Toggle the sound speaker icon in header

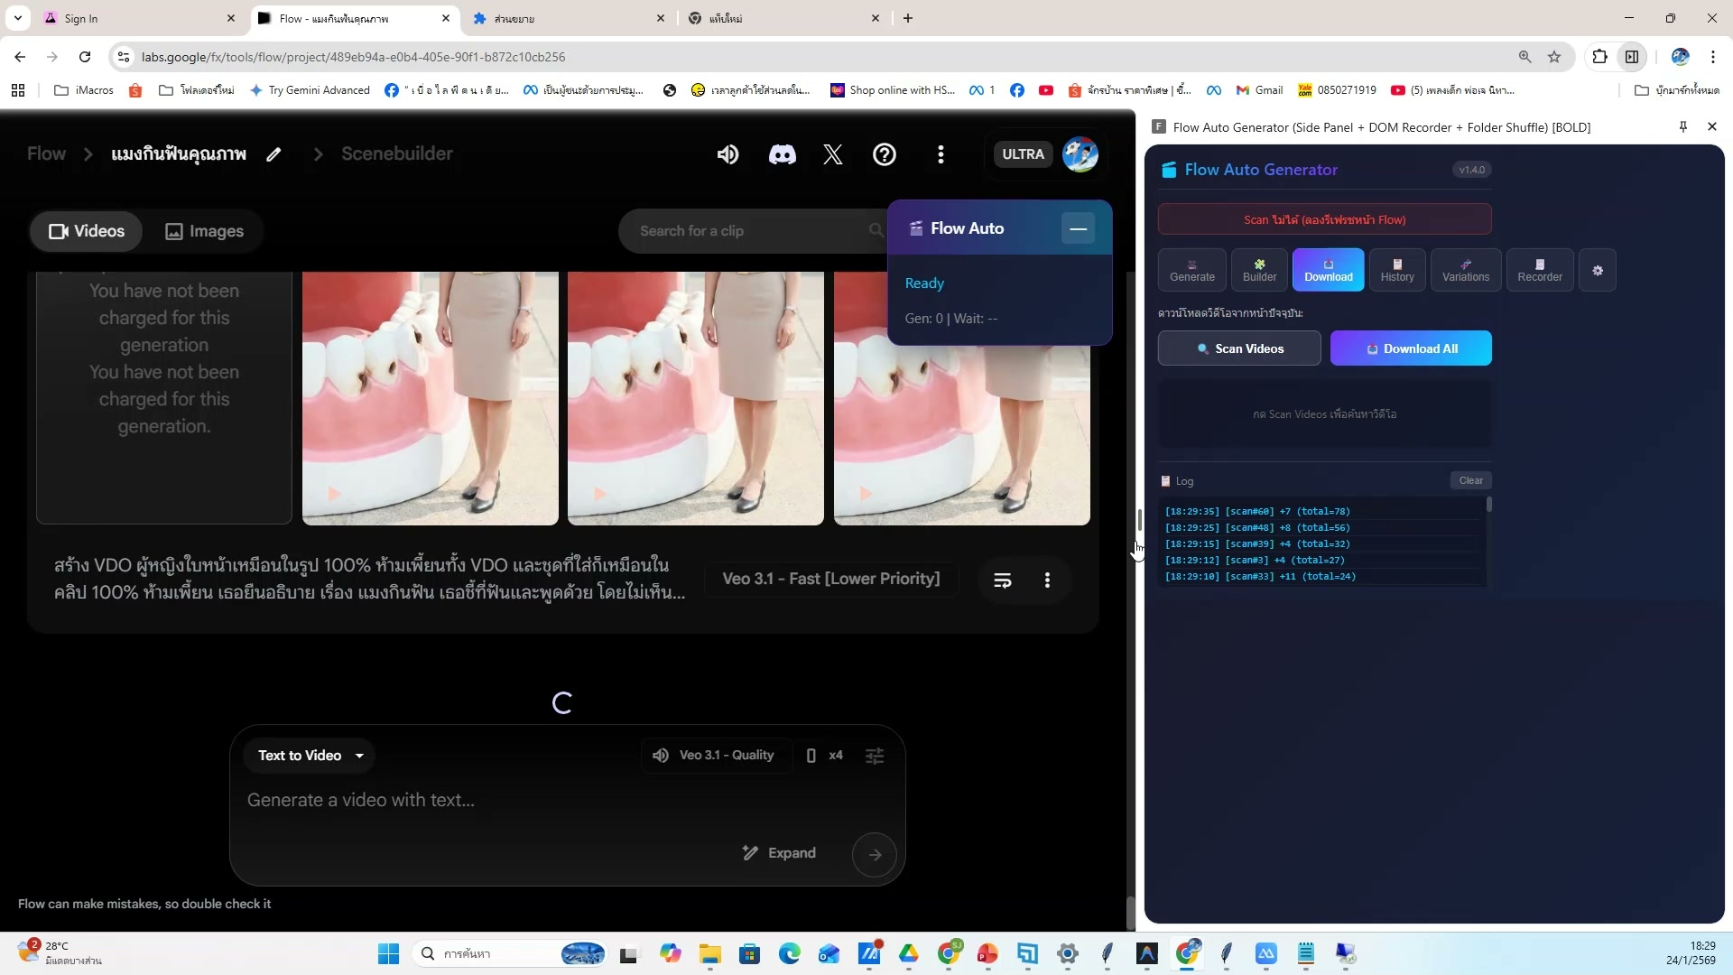coord(727,154)
